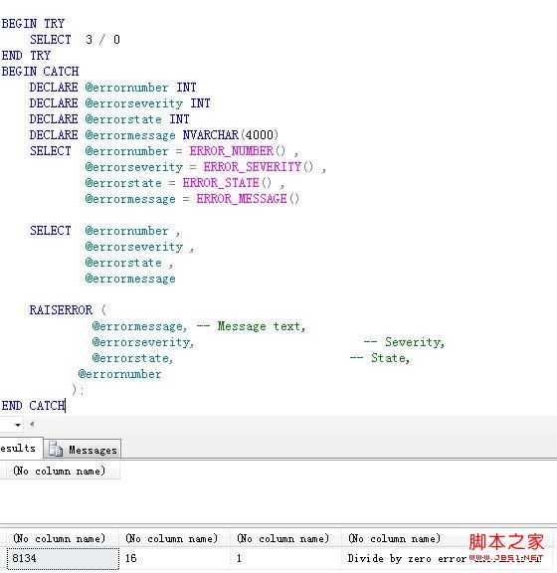Click the ERROR_SEVERITY() function call
The width and height of the screenshot is (557, 573).
tap(259, 167)
